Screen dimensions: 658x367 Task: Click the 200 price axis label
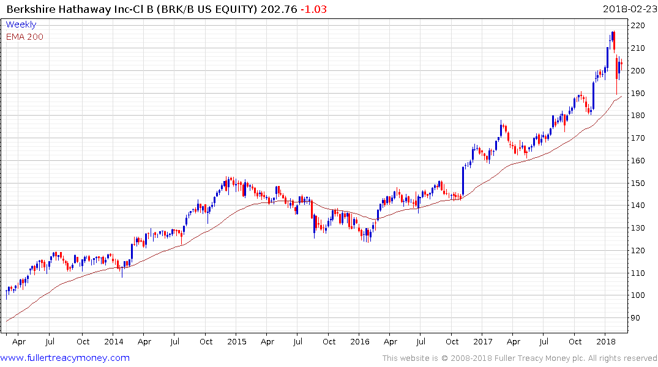(x=637, y=70)
